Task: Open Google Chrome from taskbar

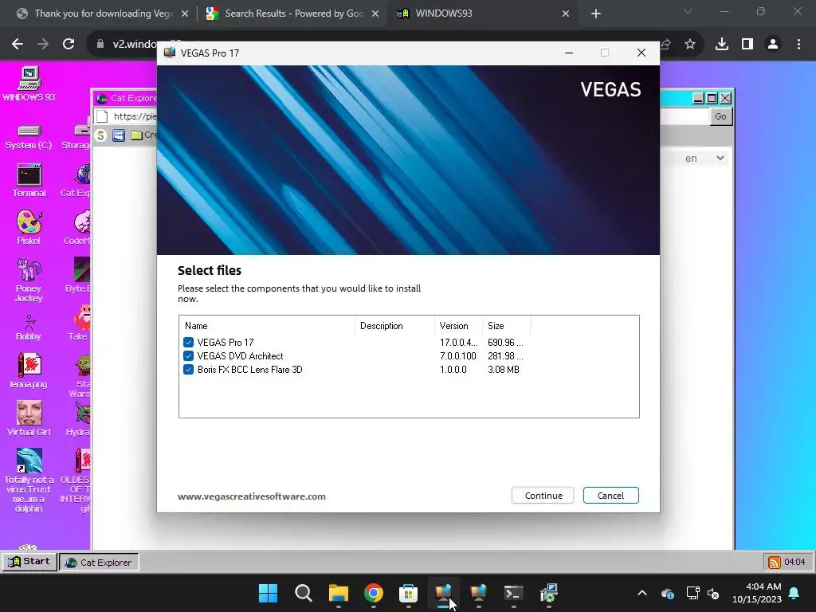Action: pos(373,593)
